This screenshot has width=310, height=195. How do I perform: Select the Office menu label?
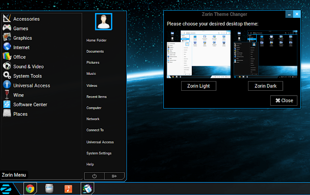(x=19, y=57)
